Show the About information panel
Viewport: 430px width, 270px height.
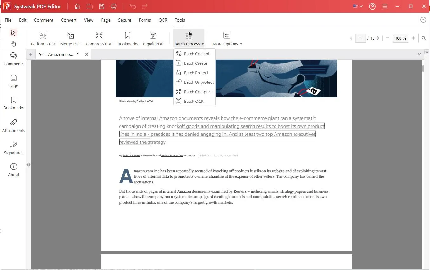pyautogui.click(x=14, y=170)
